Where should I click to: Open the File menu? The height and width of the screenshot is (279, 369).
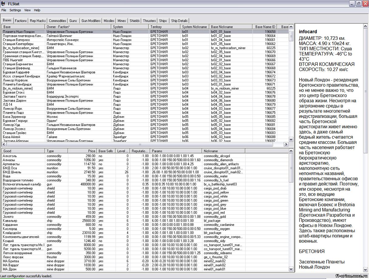[4, 10]
